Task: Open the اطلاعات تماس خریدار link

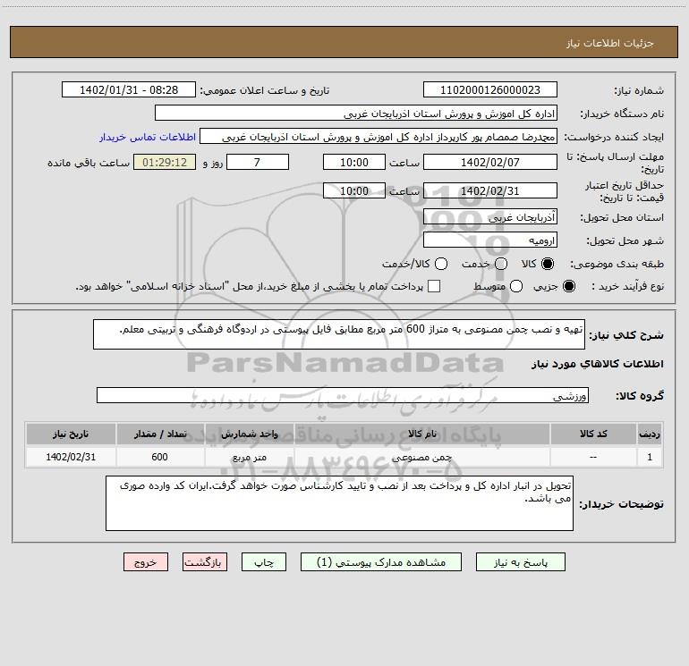Action: (148, 137)
